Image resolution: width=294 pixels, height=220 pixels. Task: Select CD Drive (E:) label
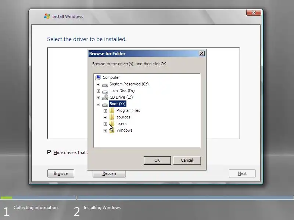121,97
